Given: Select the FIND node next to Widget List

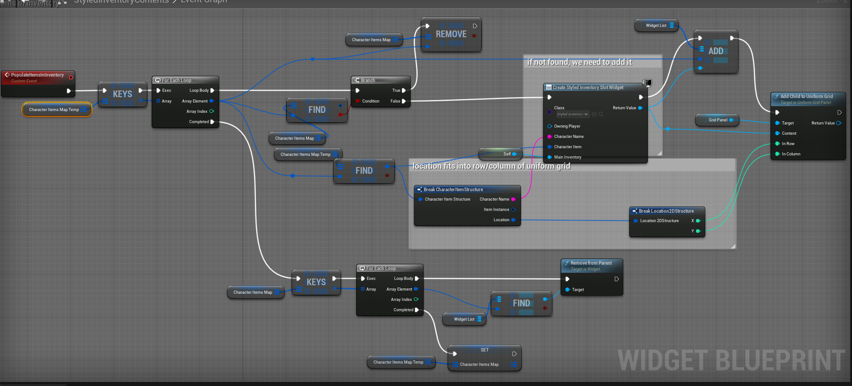Looking at the screenshot, I should tap(522, 304).
